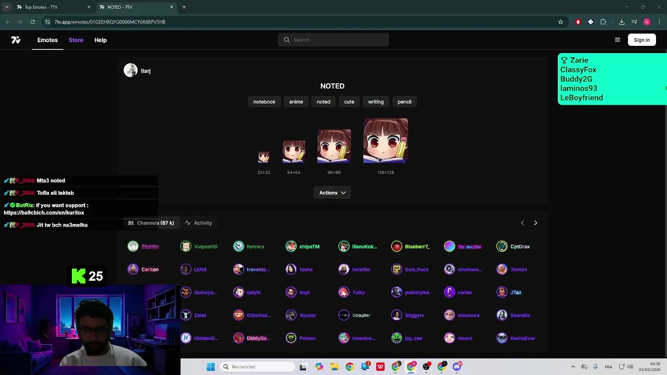The image size is (667, 375).
Task: Open the Windows Start menu
Action: [211, 367]
